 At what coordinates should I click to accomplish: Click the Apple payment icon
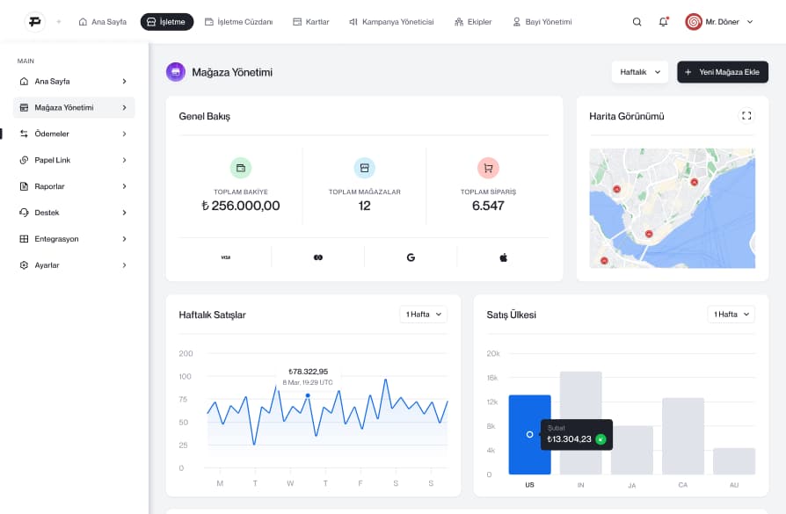[x=504, y=257]
